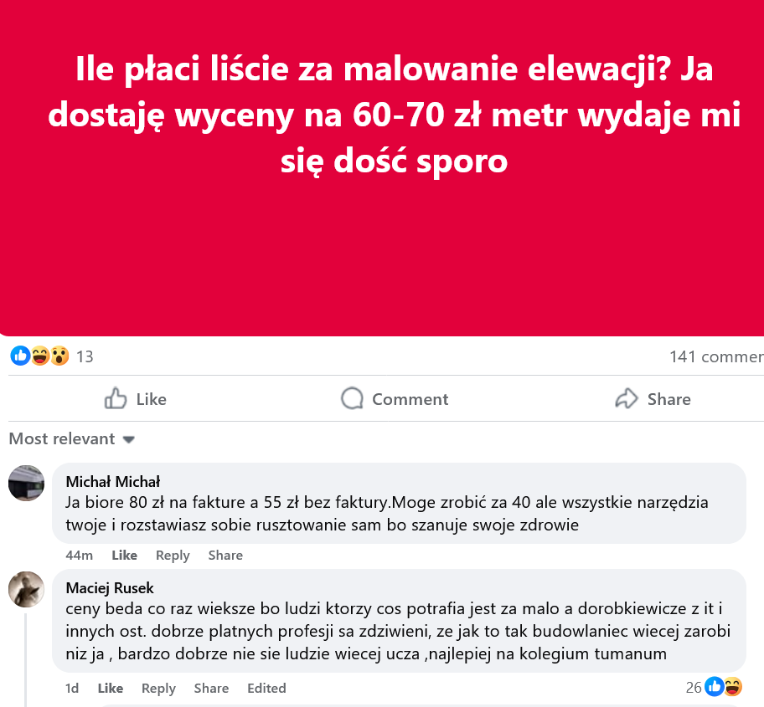Click the Michał Michał author name

[x=113, y=482]
